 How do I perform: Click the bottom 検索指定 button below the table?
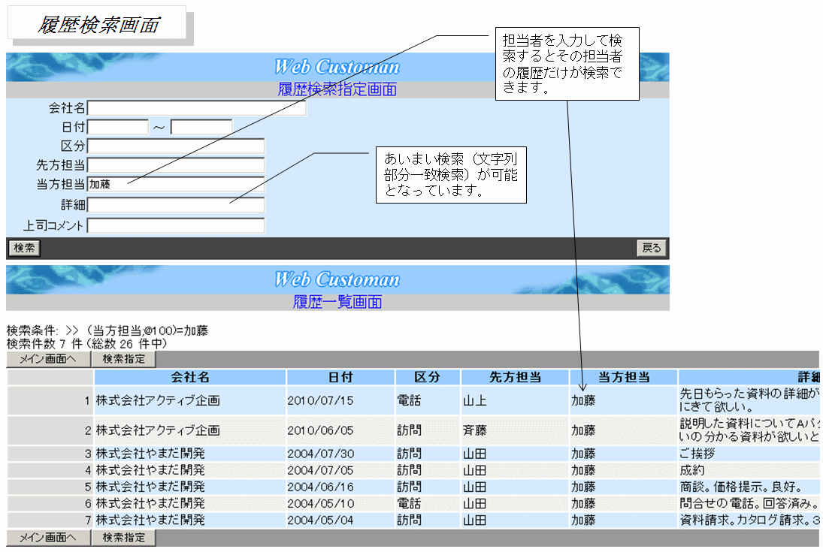tap(124, 538)
